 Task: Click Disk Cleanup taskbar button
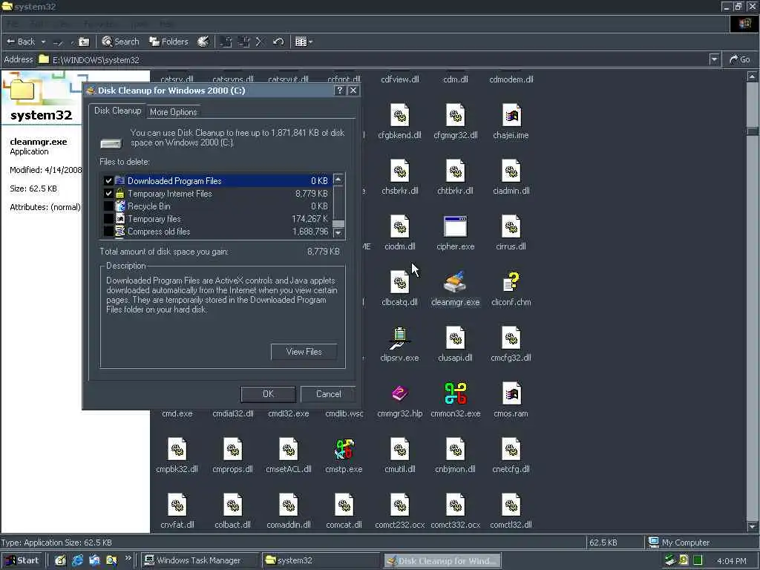pyautogui.click(x=442, y=561)
